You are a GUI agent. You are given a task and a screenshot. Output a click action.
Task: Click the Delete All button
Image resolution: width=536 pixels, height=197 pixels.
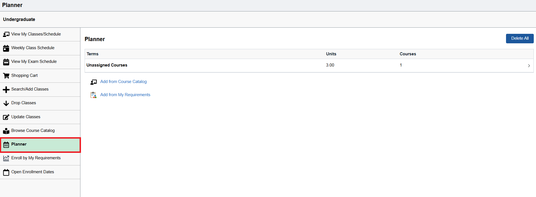point(520,39)
